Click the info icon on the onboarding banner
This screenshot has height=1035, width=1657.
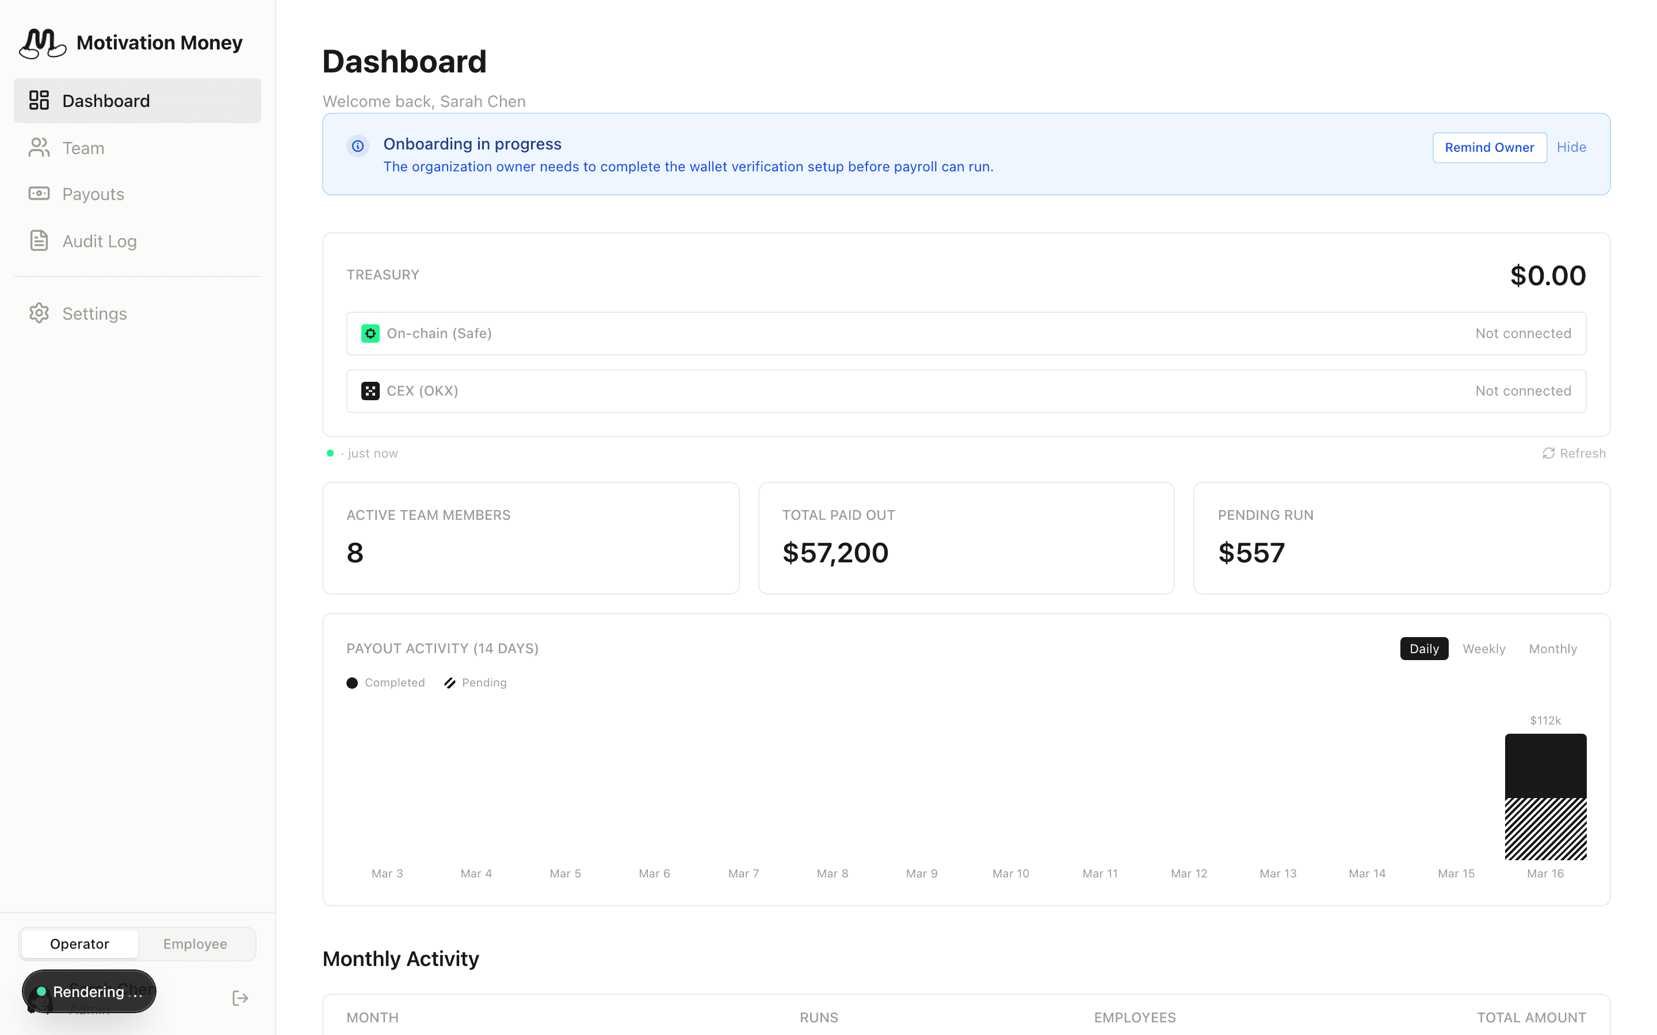358,146
